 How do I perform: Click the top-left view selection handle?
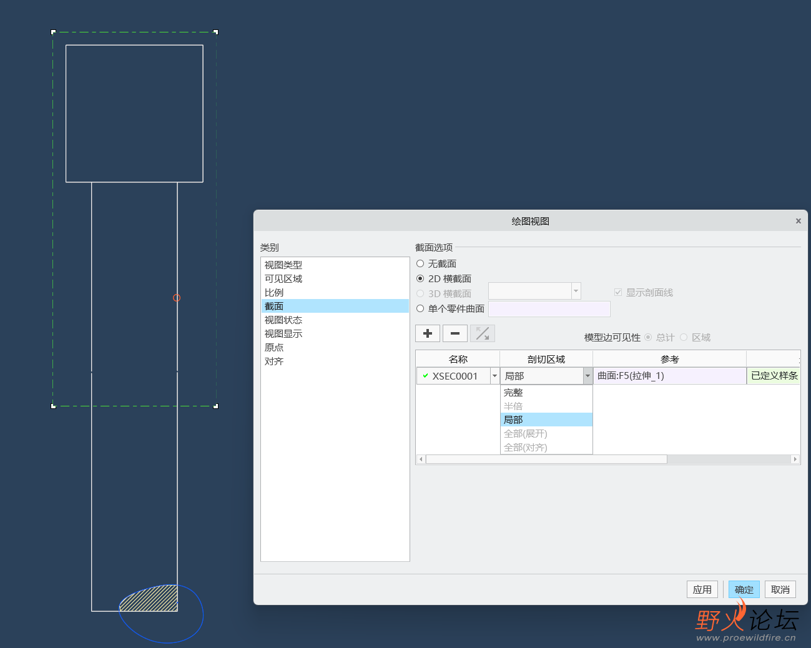click(x=53, y=31)
